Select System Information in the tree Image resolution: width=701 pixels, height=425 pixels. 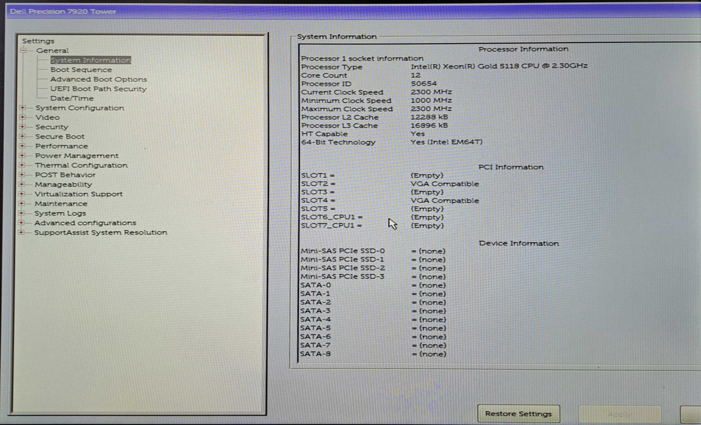[x=91, y=60]
